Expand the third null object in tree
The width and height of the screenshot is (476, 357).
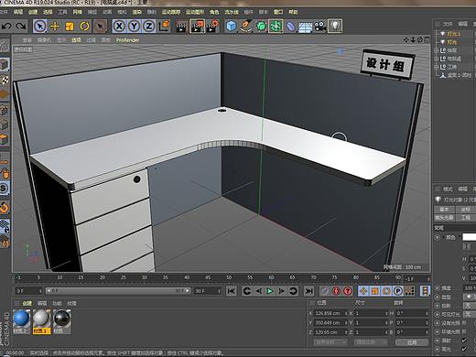(437, 67)
